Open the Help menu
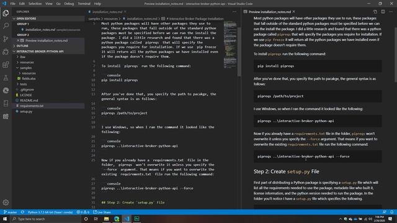Image resolution: width=397 pixels, height=223 pixels. pos(97,4)
